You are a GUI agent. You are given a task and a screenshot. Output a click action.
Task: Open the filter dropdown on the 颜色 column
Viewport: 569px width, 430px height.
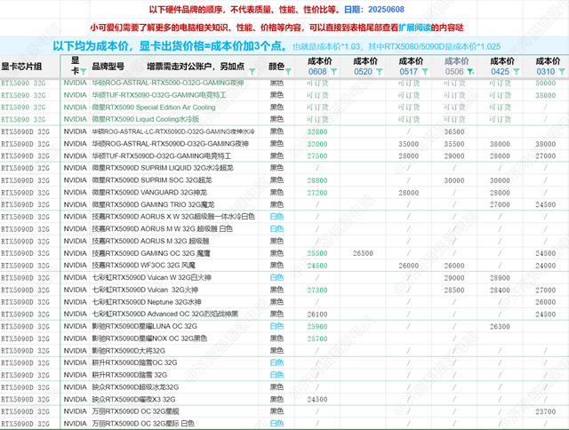(288, 71)
